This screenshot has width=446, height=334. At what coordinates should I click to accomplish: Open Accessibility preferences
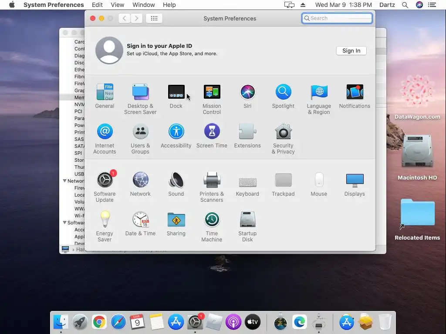(176, 136)
